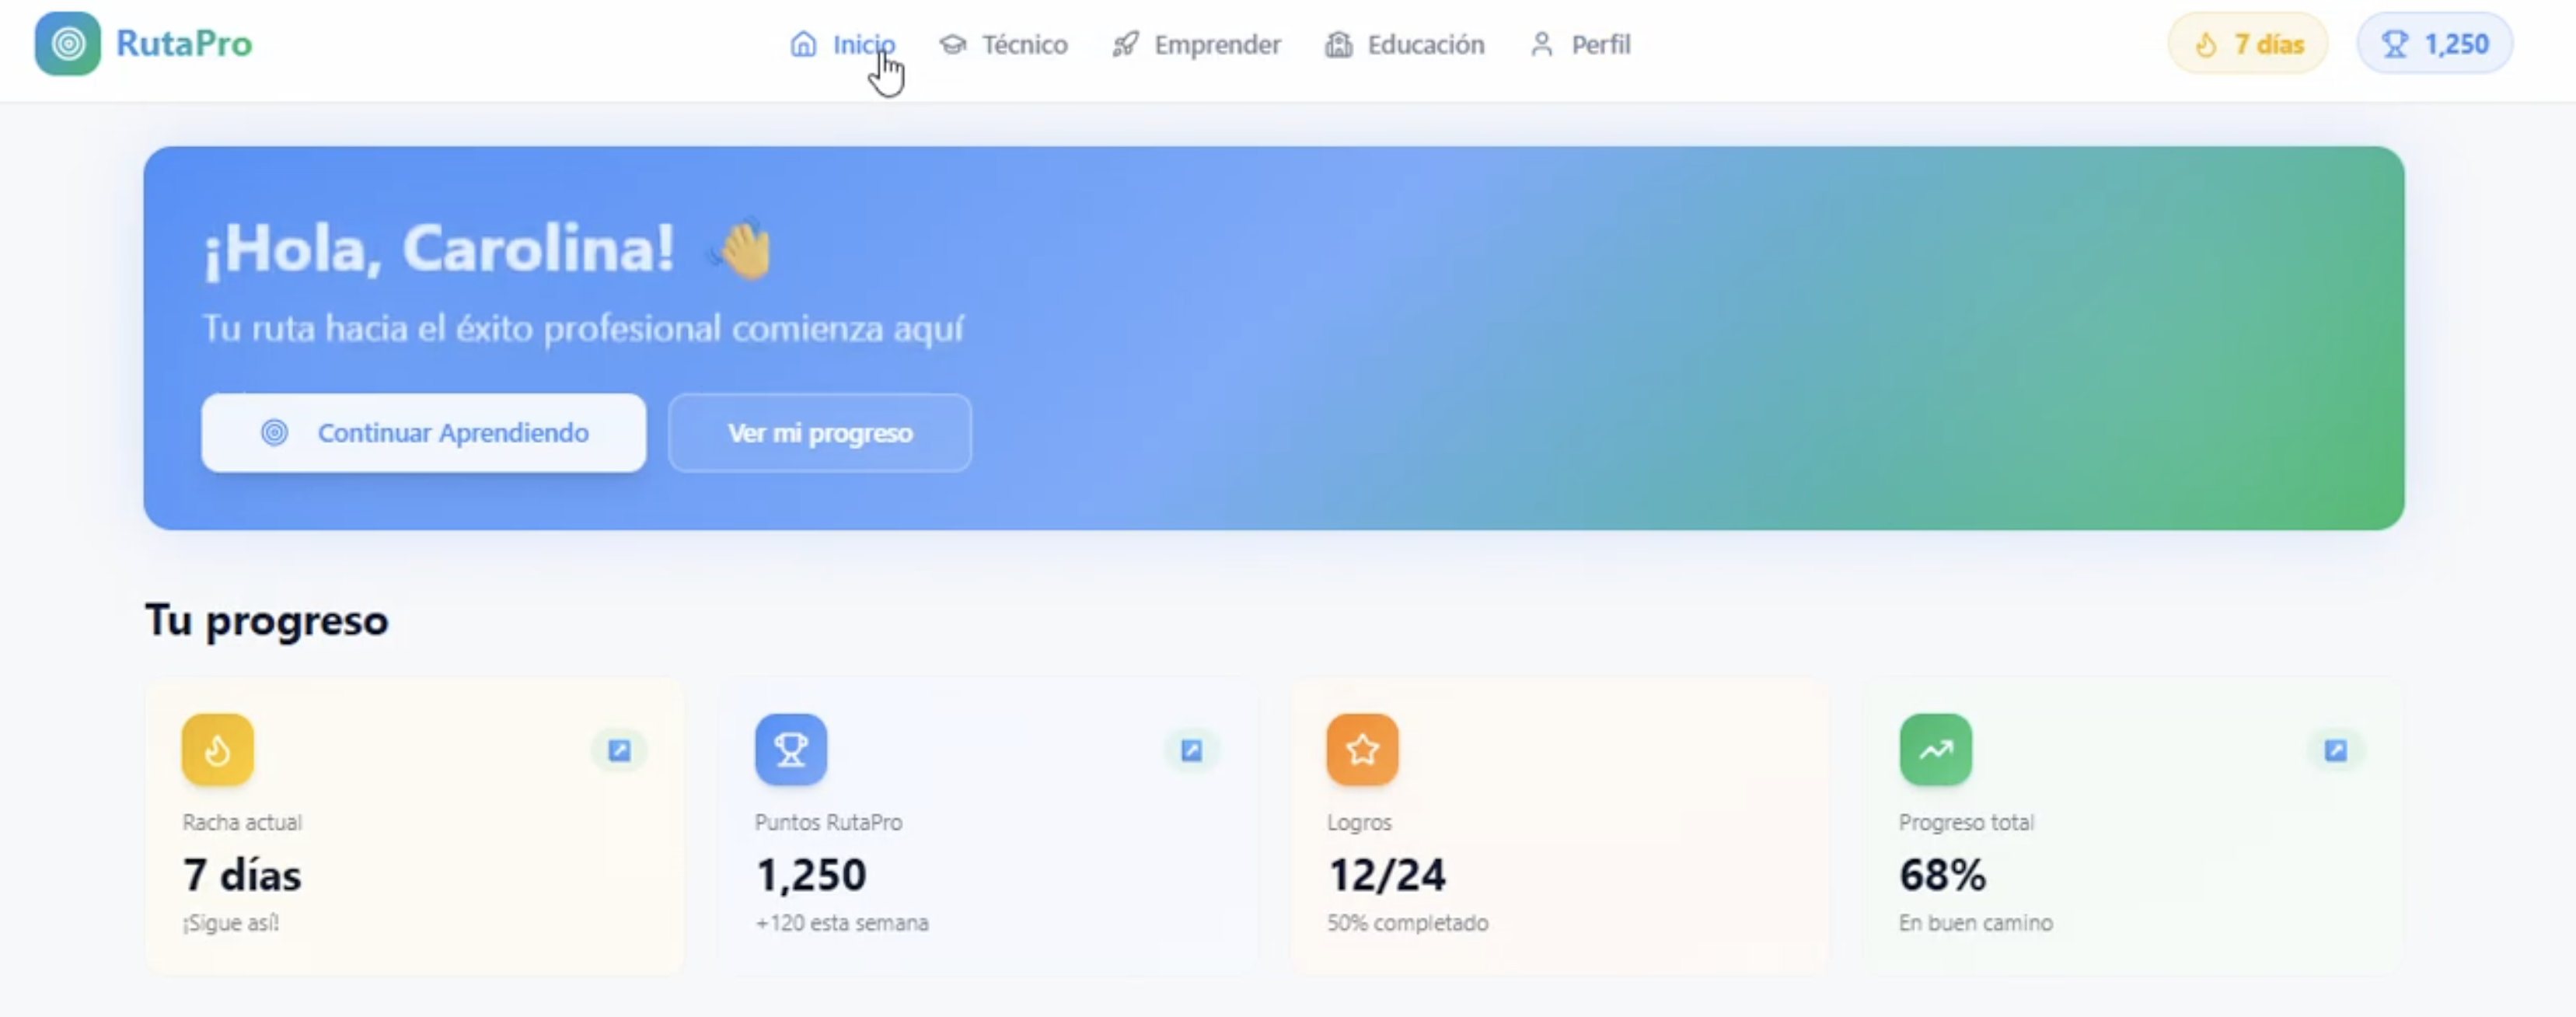Click the person icon beside Perfil
The height and width of the screenshot is (1017, 2576).
pyautogui.click(x=1541, y=44)
